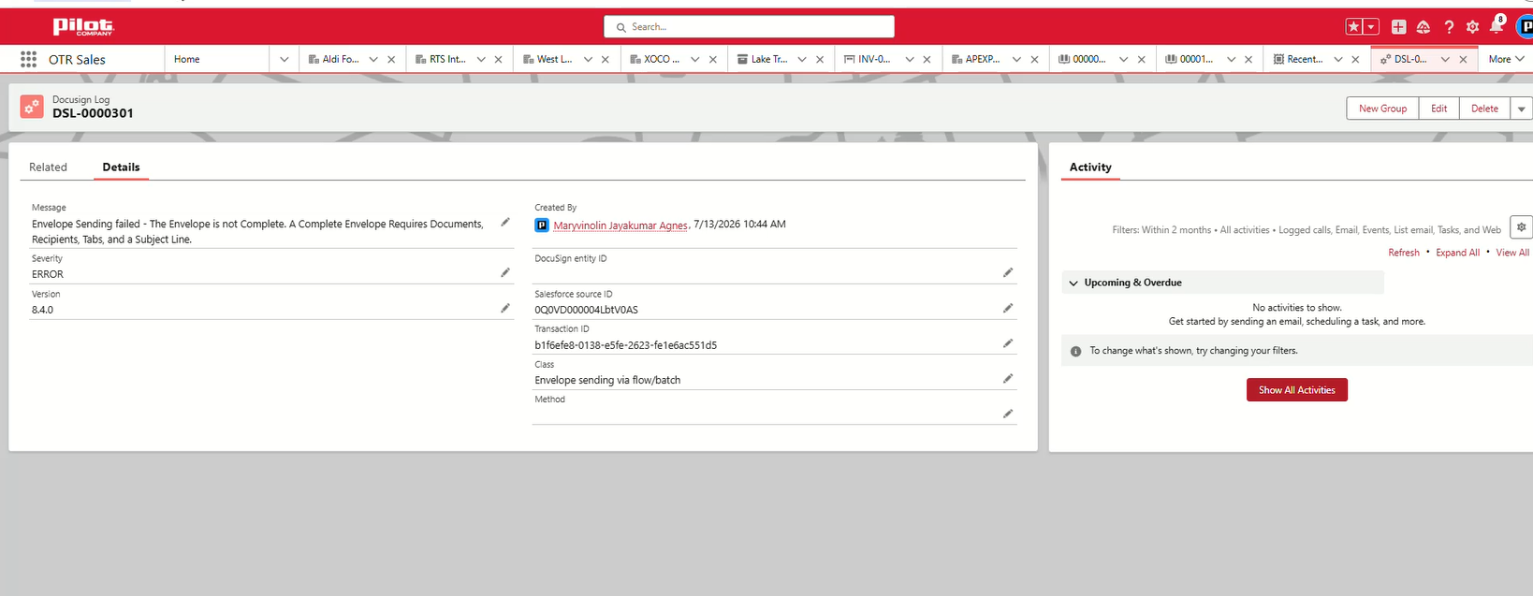
Task: Switch to the Lake Tr... workspace tab
Action: click(x=762, y=59)
